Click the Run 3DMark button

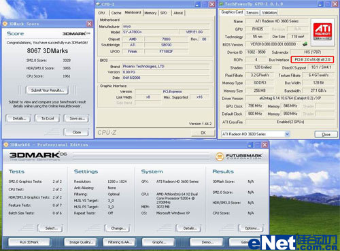tap(29, 242)
